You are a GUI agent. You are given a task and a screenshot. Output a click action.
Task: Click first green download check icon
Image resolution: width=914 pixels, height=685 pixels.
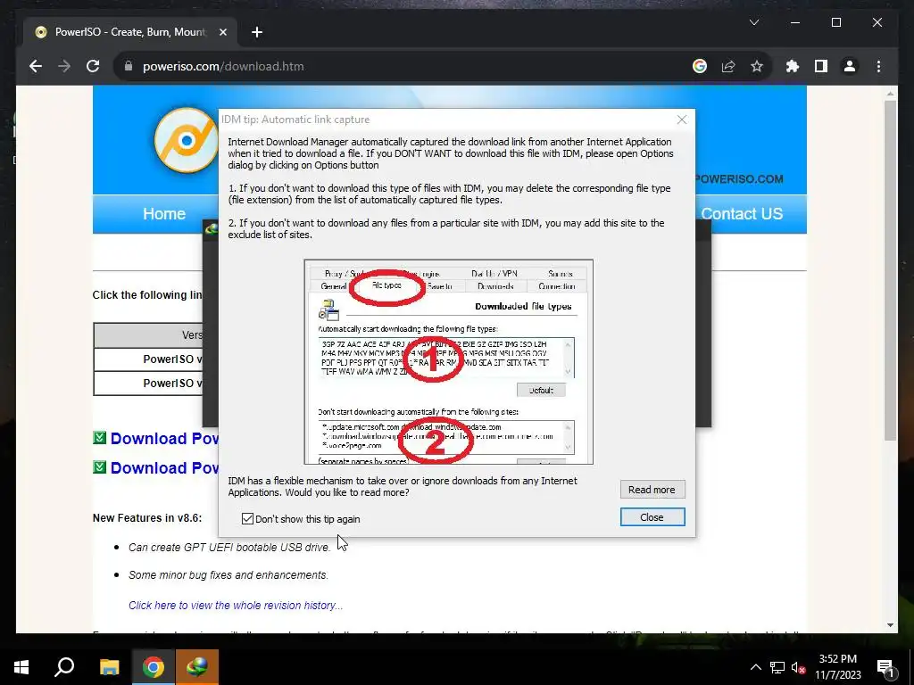coord(100,437)
